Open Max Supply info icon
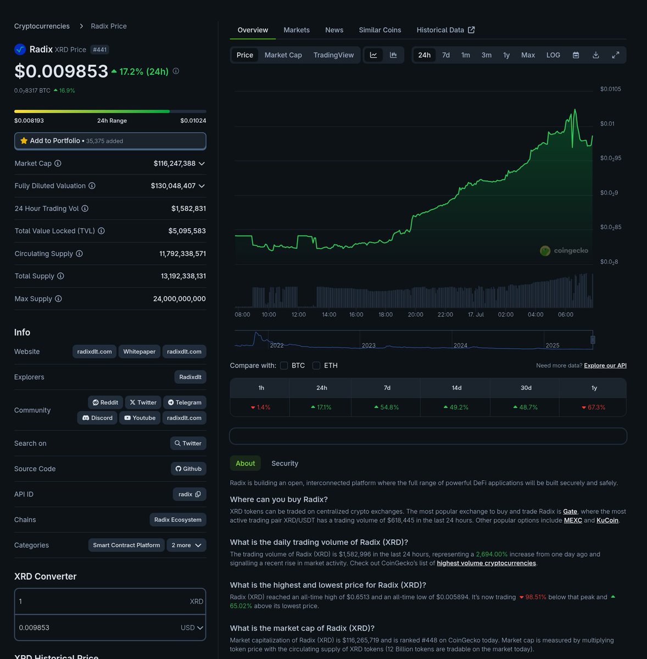Screen dimensions: 647x659 click(x=58, y=298)
